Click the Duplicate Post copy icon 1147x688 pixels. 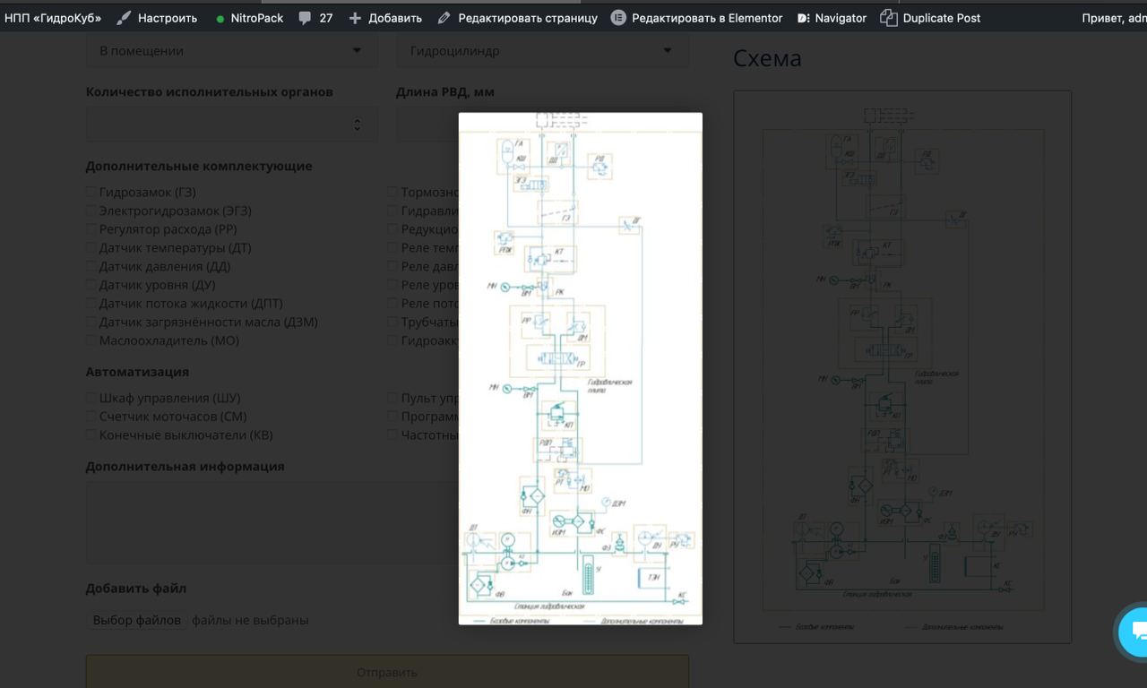pos(888,18)
